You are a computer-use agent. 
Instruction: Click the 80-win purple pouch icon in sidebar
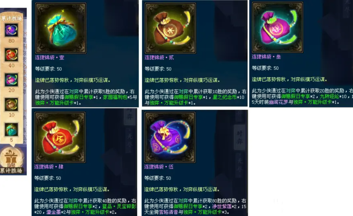(x=11, y=30)
